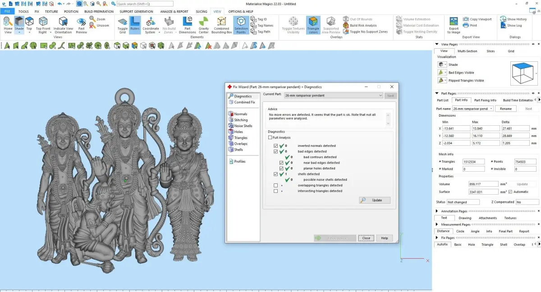Click the Unzoom tool

click(x=100, y=26)
